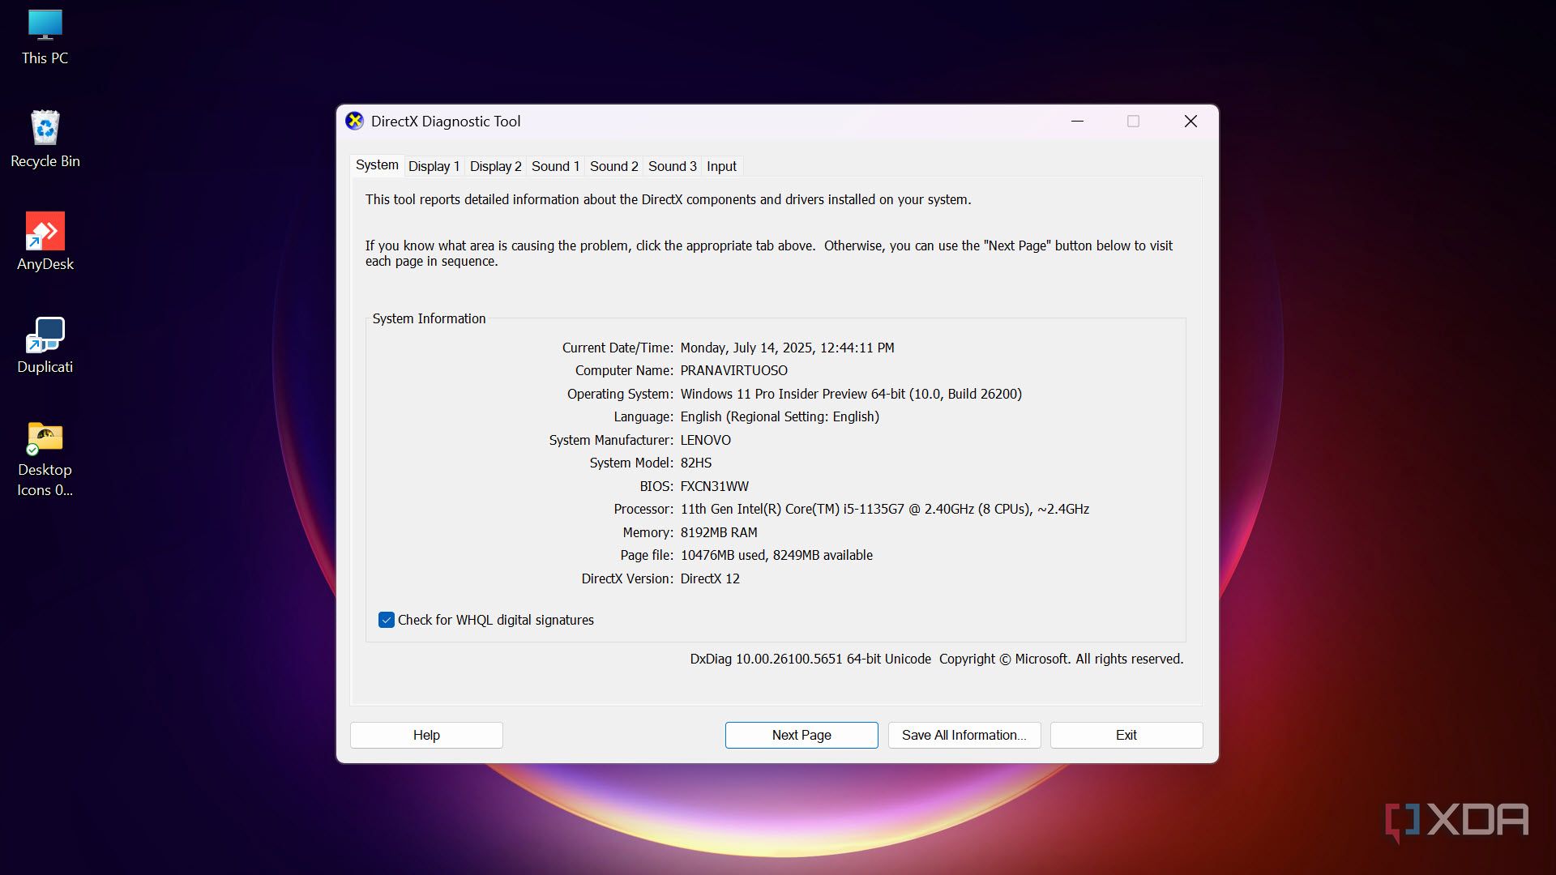
Task: Click the manufacturer value LENOVO
Action: [x=705, y=440]
